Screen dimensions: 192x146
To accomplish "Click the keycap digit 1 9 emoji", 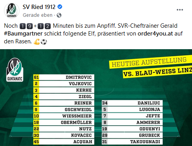I will pos(26,26).
